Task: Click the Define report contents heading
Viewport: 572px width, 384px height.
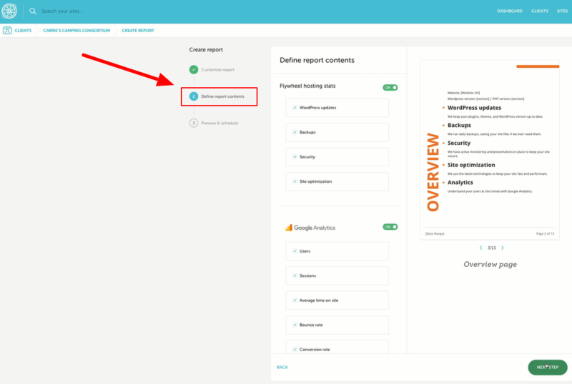Action: coord(317,60)
